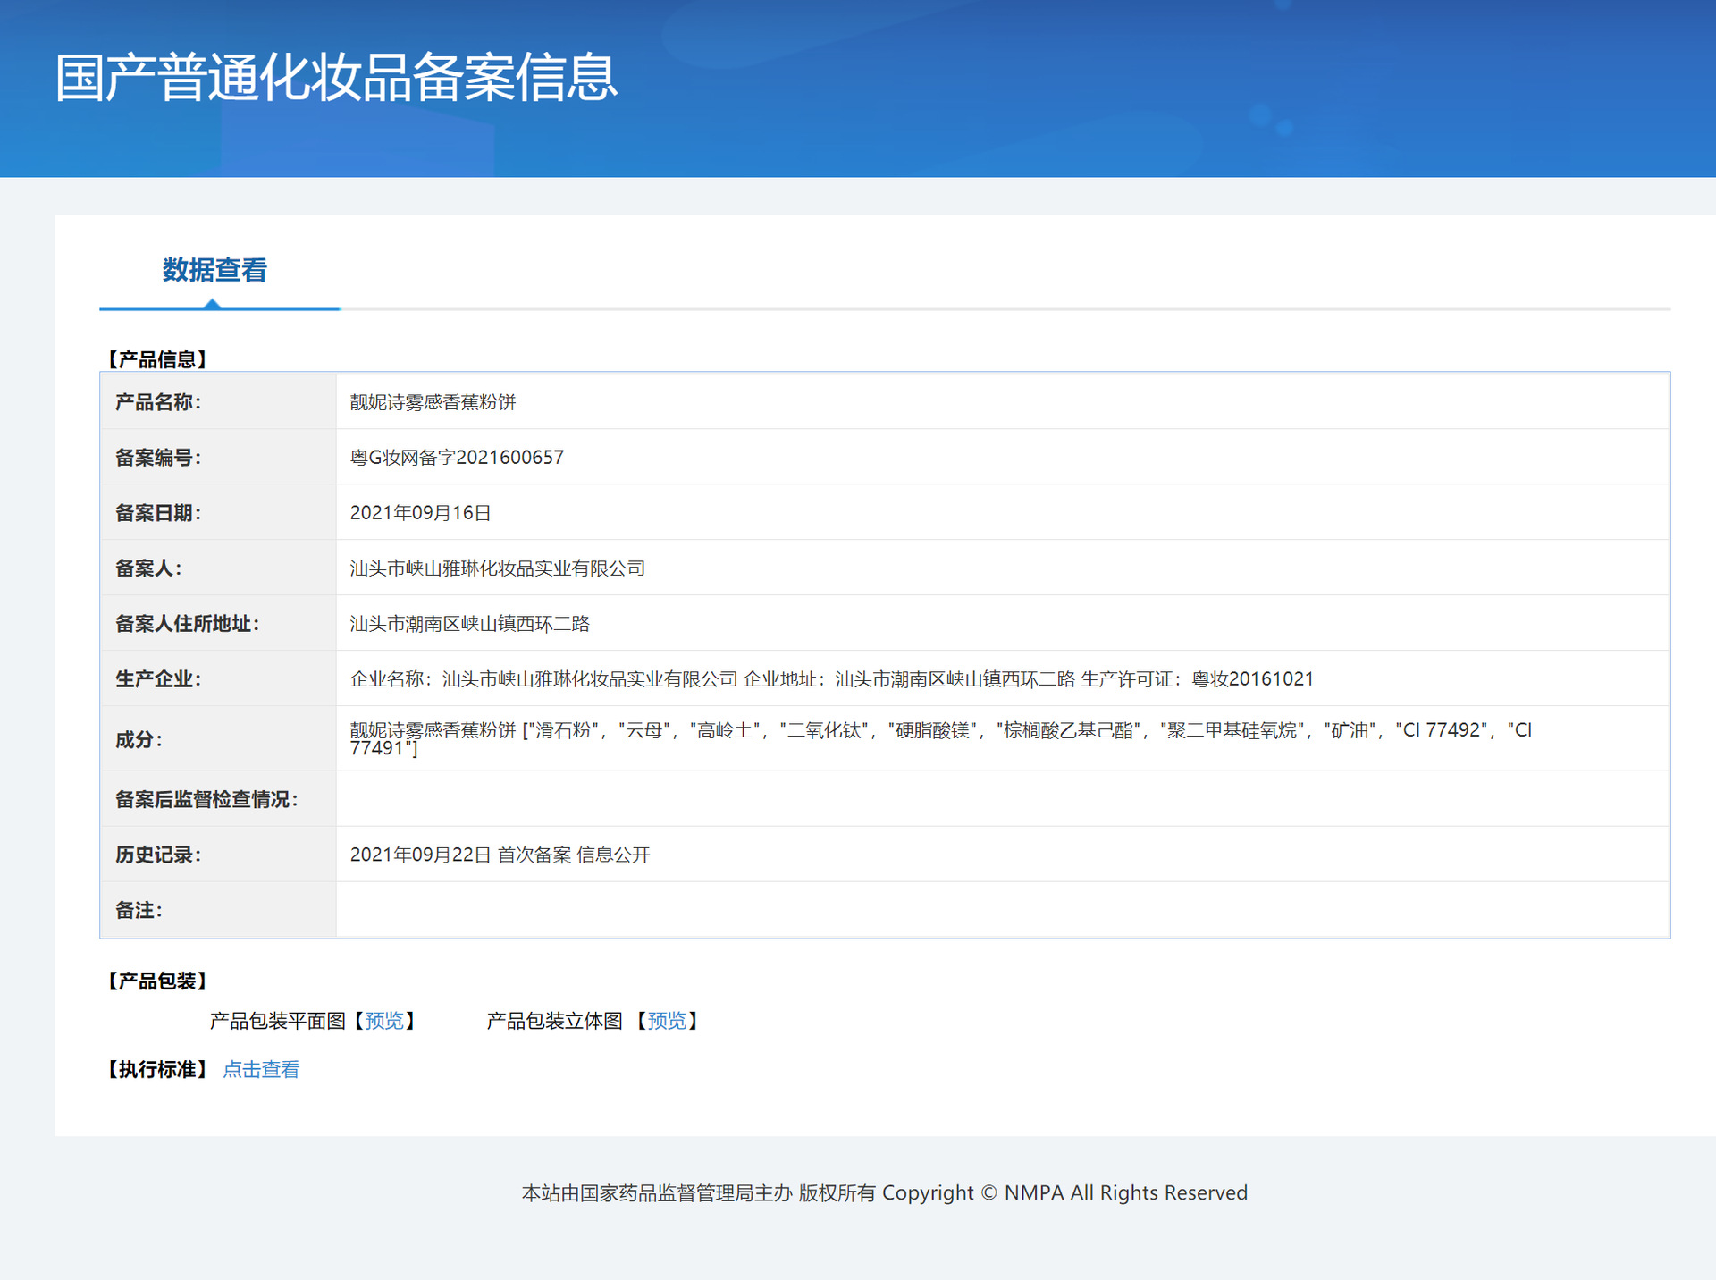The height and width of the screenshot is (1280, 1716).
Task: Click the 产品名称 row label
Action: pos(157,402)
